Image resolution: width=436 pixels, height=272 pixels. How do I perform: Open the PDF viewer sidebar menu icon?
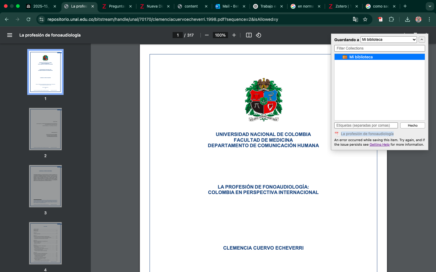[x=10, y=35]
